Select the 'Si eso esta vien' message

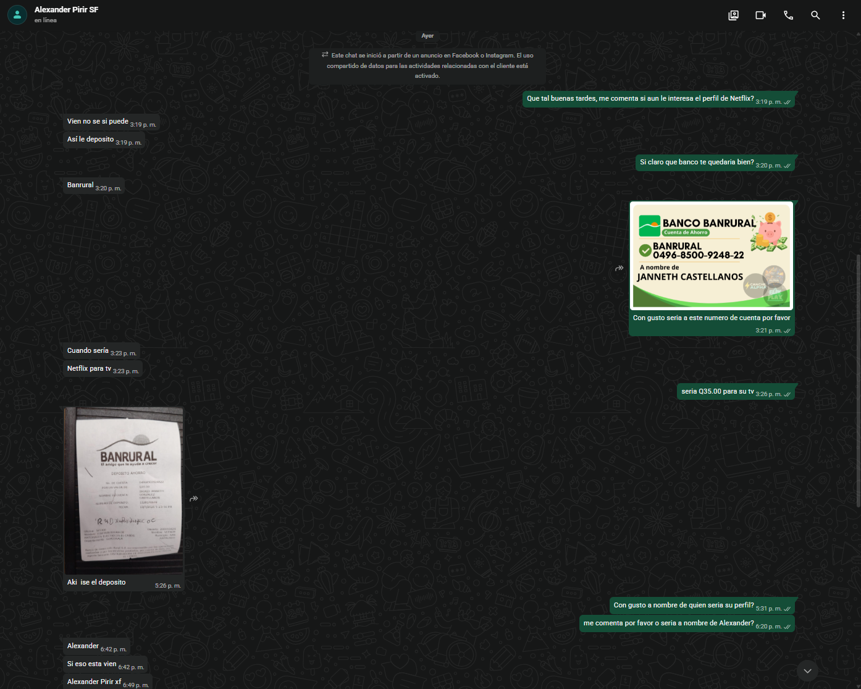tap(105, 664)
